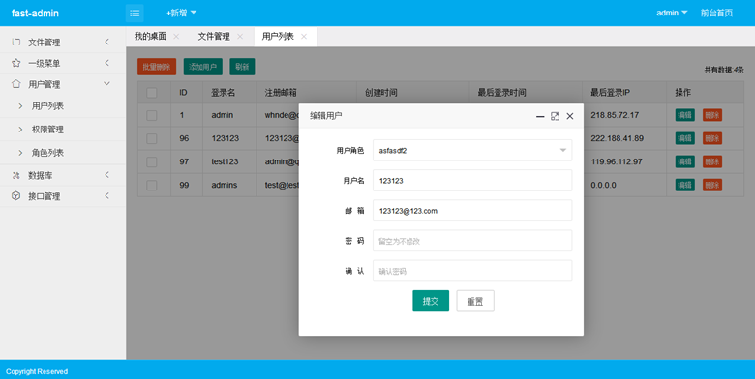Click the fast-admin logo text
This screenshot has height=379, width=755.
tap(35, 13)
